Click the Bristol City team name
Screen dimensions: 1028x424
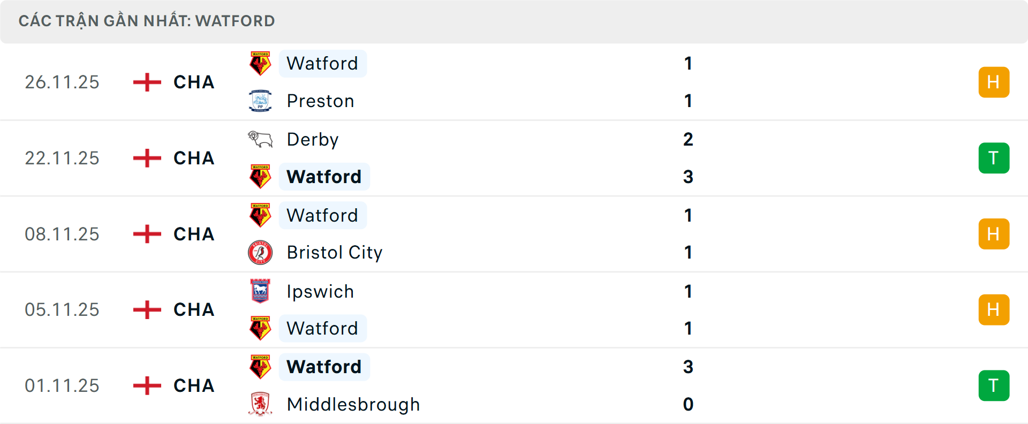334,252
